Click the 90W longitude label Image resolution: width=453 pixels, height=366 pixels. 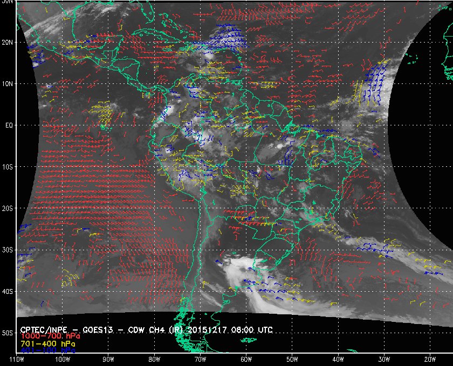[108, 360]
